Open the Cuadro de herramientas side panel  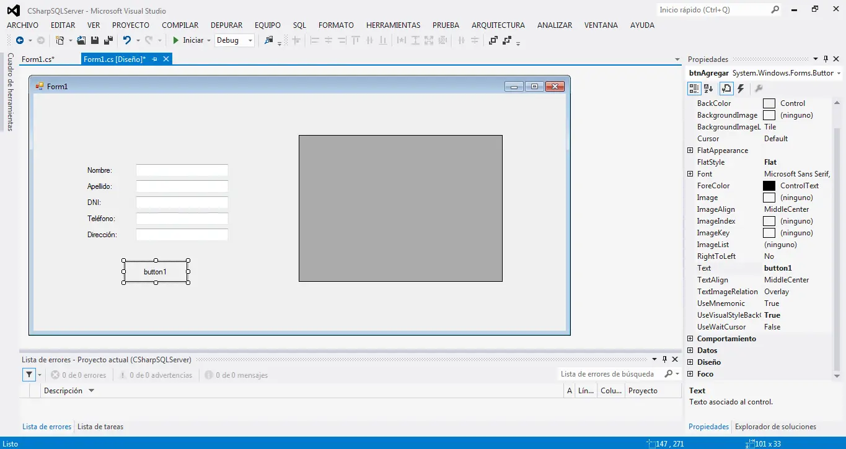coord(10,92)
